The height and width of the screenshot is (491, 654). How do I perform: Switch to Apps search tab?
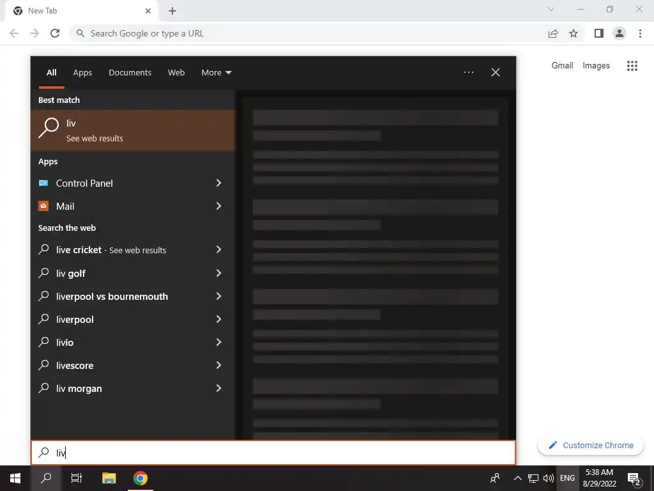click(x=82, y=73)
